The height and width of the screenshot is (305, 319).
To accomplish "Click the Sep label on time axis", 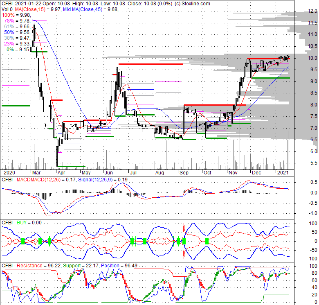I will click(184, 173).
